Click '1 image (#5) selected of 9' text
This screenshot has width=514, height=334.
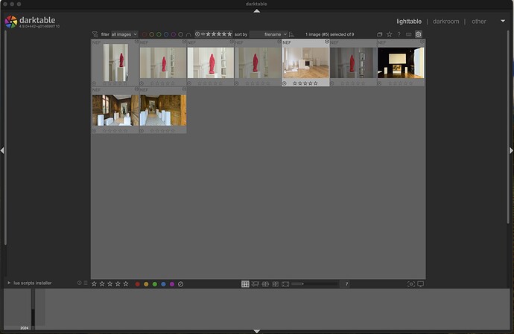click(329, 34)
